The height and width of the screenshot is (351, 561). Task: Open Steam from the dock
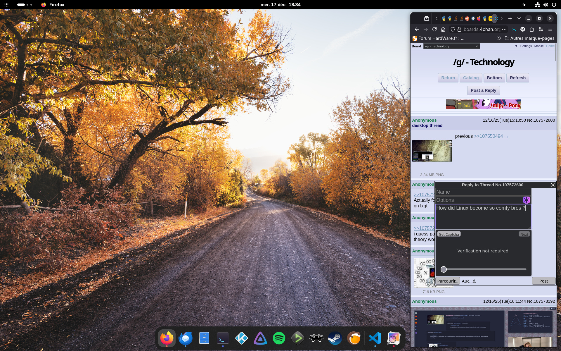[x=335, y=338]
